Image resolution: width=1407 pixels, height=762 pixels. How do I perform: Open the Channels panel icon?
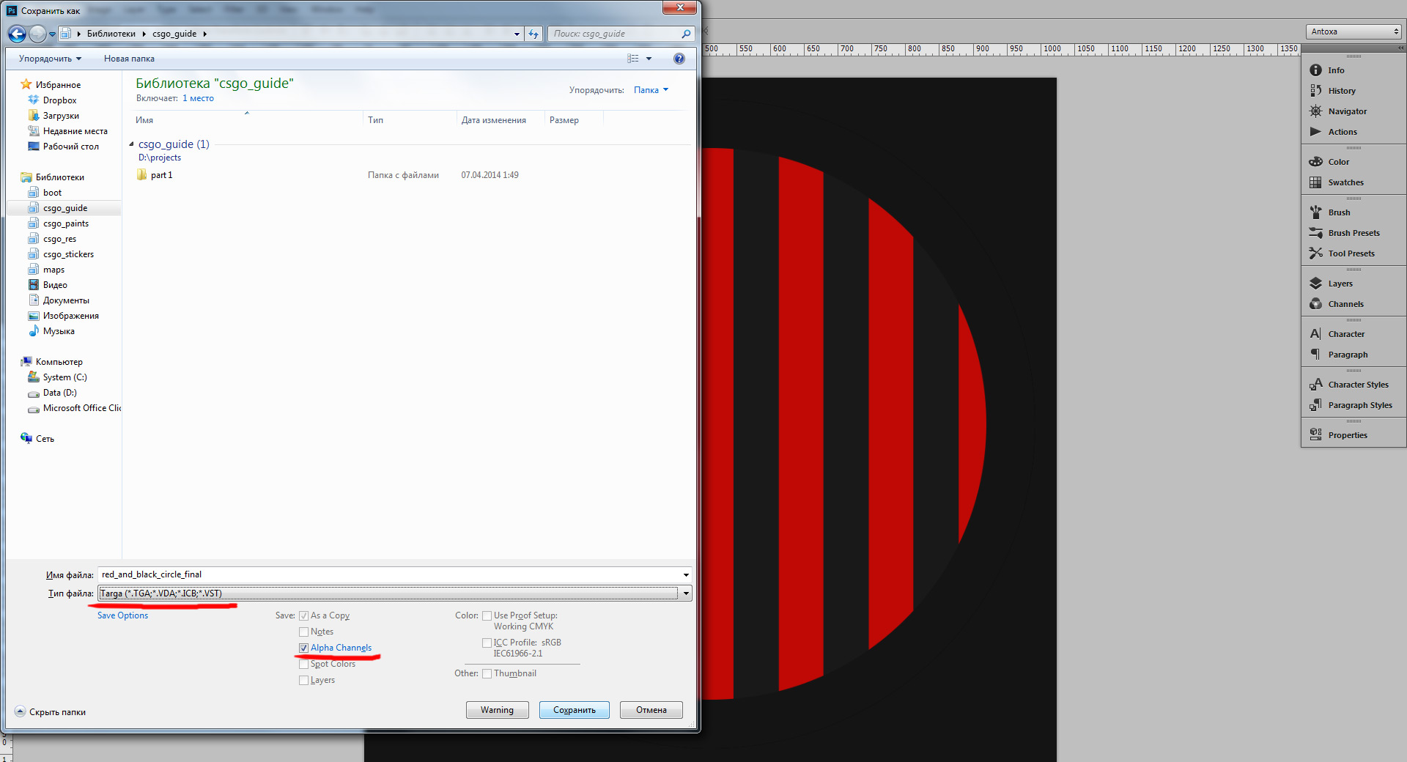(1315, 304)
